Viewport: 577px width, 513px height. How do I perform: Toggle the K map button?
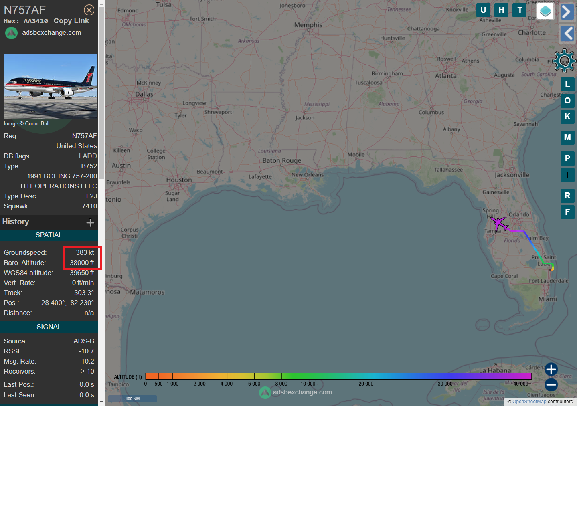[x=567, y=117]
